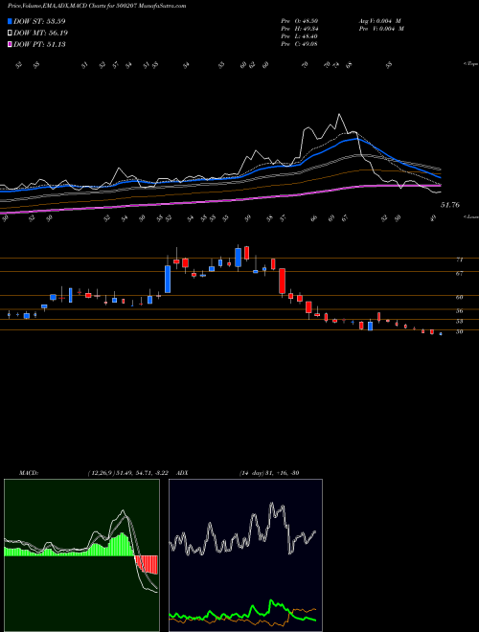Click the red MACD histogram bars

(x=146, y=564)
